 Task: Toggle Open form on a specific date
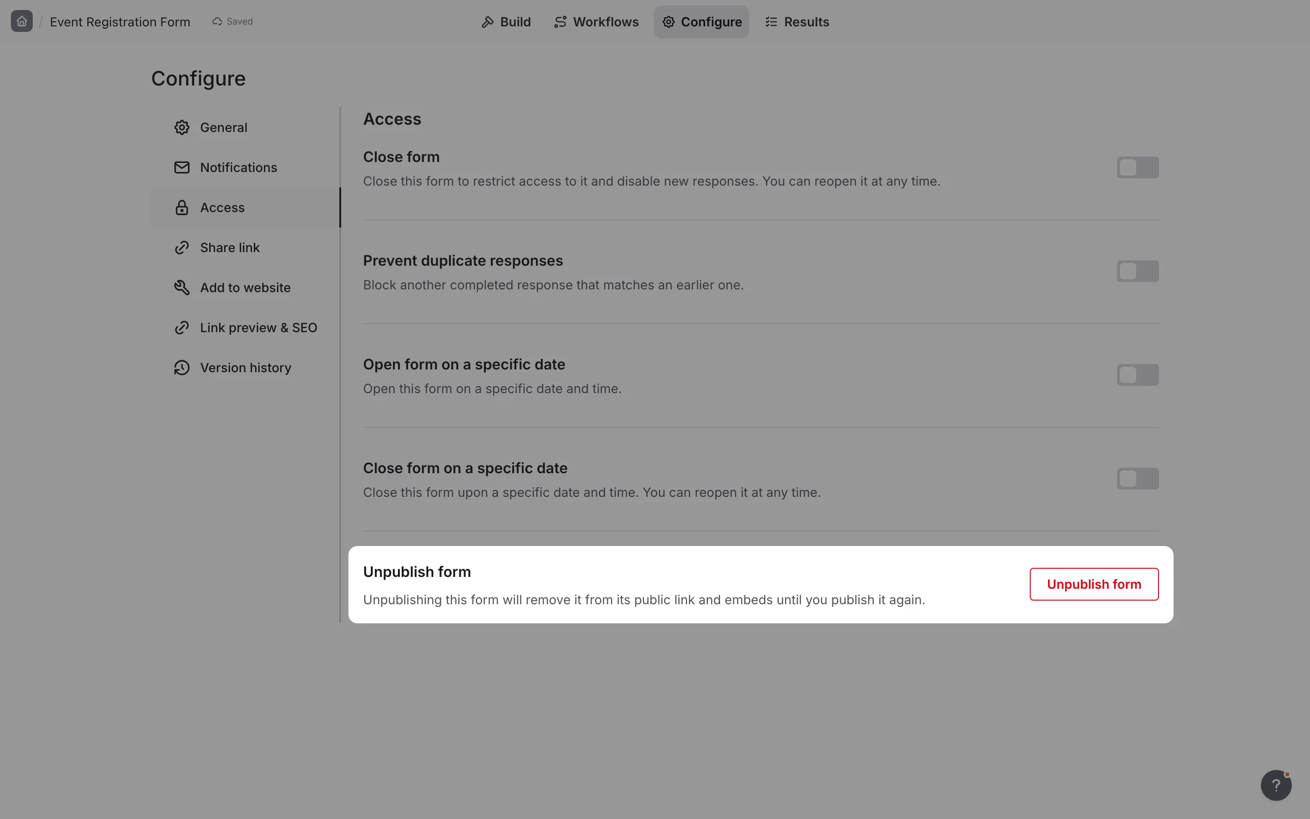coord(1137,375)
